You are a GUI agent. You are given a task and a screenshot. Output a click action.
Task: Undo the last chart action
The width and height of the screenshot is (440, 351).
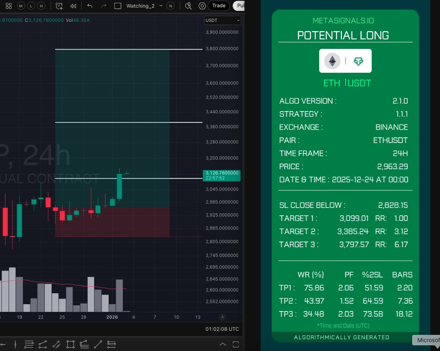coord(90,6)
